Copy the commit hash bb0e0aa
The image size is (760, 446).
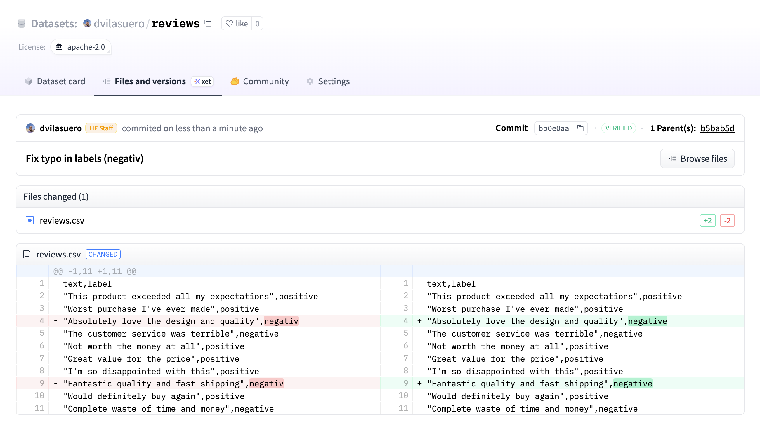click(x=581, y=128)
